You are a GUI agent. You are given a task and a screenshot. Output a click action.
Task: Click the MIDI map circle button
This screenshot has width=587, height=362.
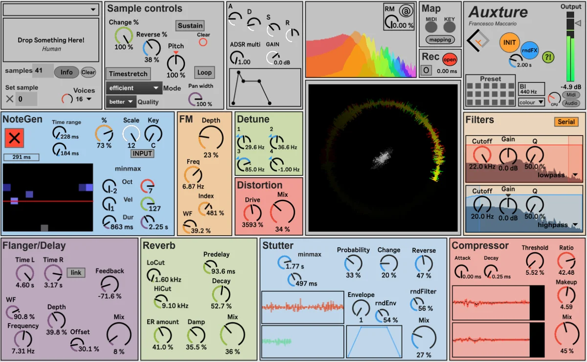[x=431, y=27]
